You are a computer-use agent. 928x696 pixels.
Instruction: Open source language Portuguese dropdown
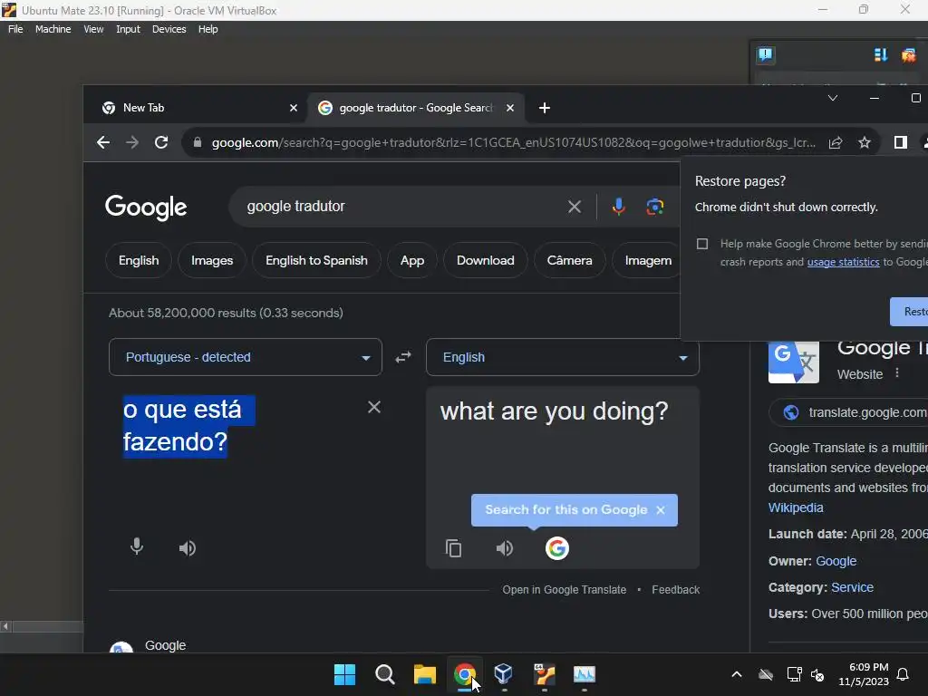(x=245, y=357)
